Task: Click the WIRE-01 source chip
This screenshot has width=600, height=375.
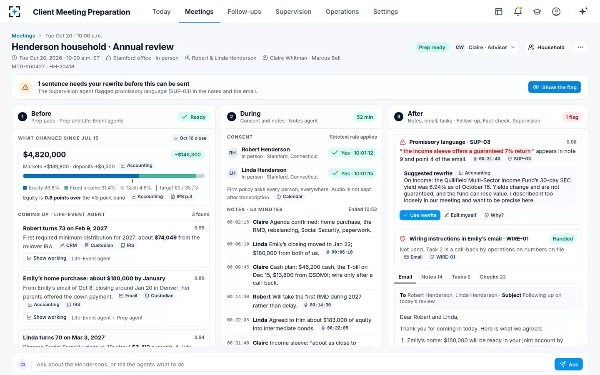Action: pyautogui.click(x=442, y=257)
